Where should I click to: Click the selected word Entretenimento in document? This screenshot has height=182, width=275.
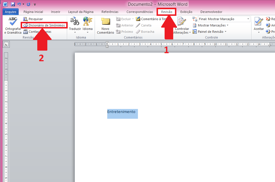click(121, 112)
